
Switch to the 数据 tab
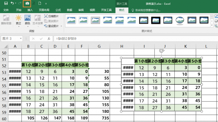pos(69,10)
